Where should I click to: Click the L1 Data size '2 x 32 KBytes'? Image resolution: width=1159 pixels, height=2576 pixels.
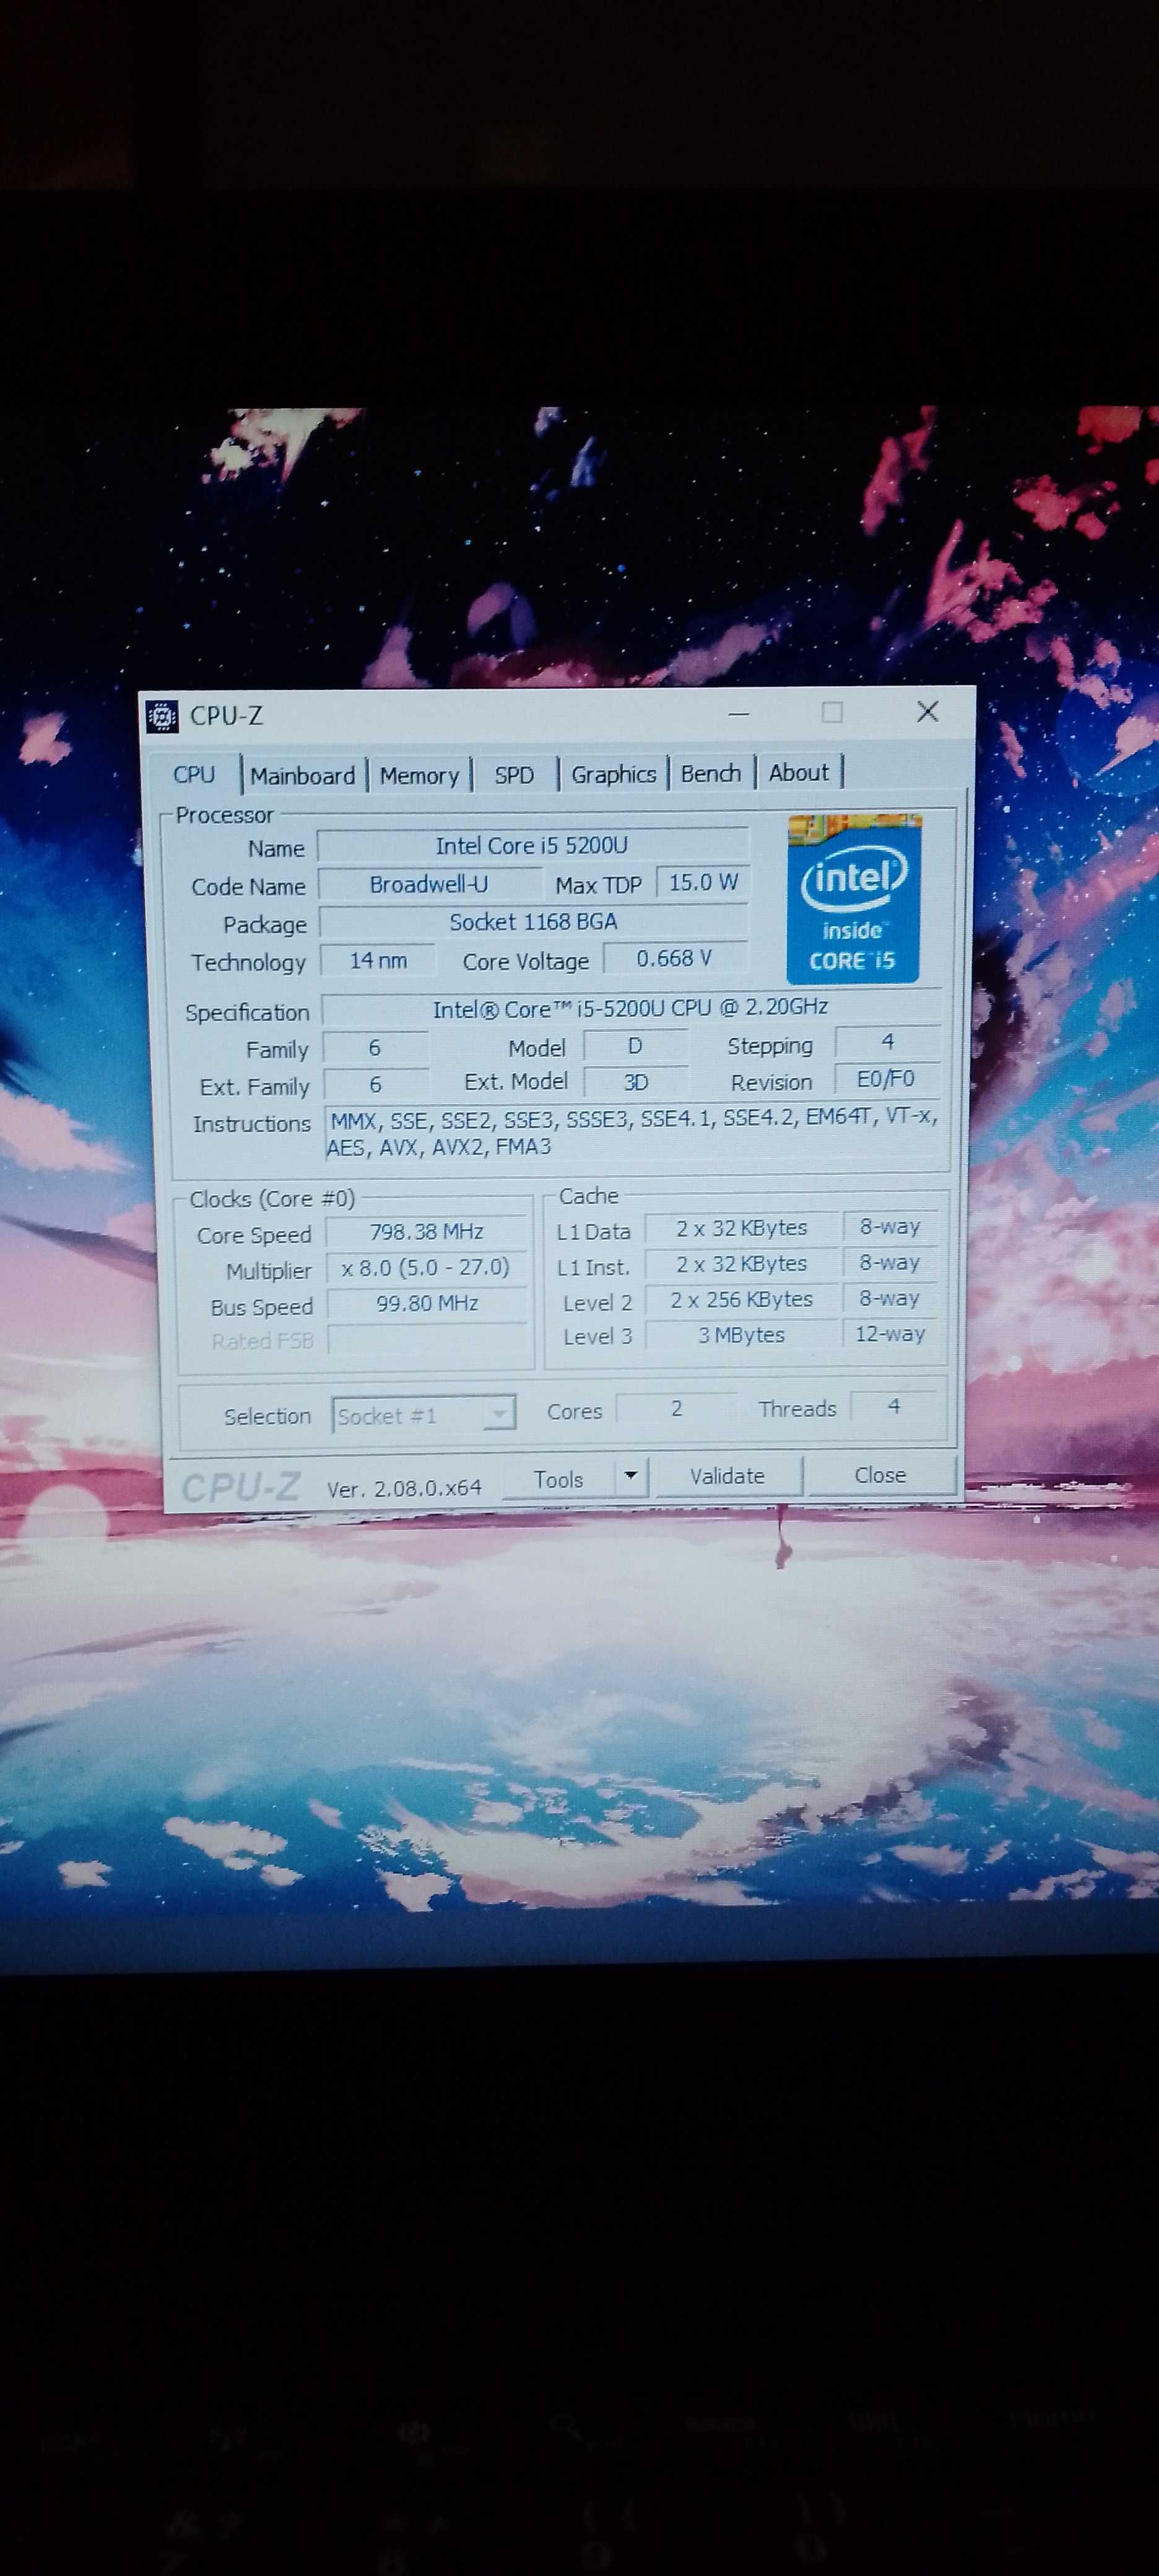coord(741,1228)
